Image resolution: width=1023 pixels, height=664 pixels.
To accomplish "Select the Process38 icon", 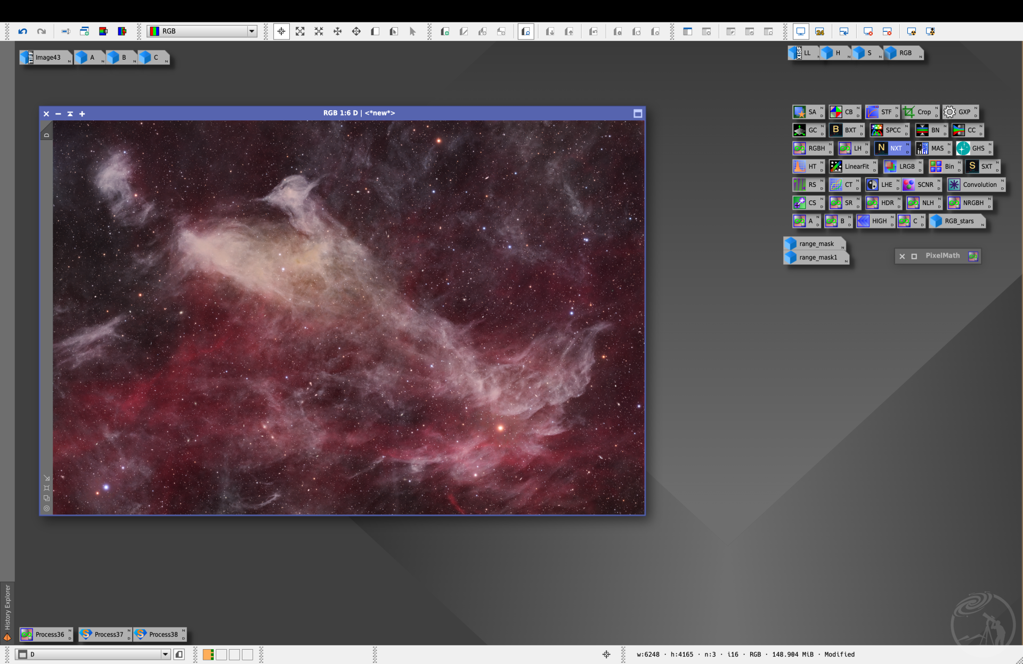I will [x=160, y=634].
